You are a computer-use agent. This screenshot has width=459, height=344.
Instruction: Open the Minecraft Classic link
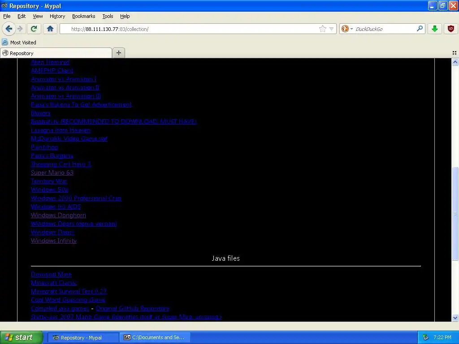tap(54, 283)
